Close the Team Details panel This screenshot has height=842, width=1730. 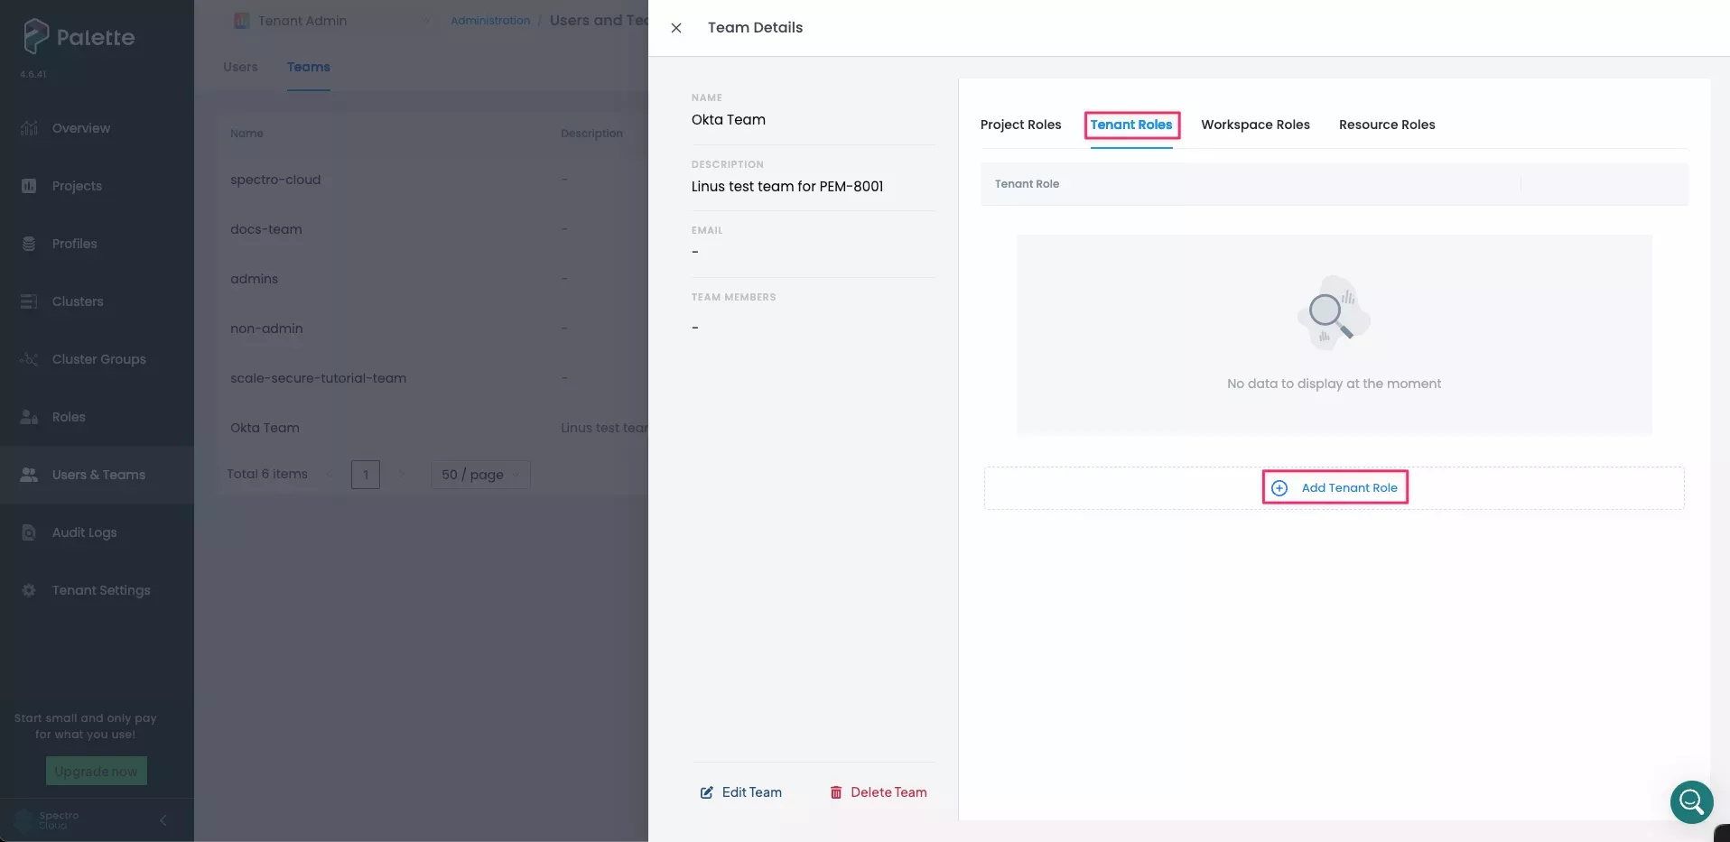click(676, 28)
